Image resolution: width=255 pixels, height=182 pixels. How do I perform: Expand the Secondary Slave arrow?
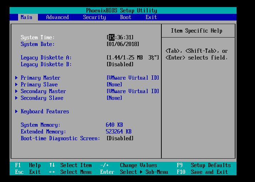16,98
